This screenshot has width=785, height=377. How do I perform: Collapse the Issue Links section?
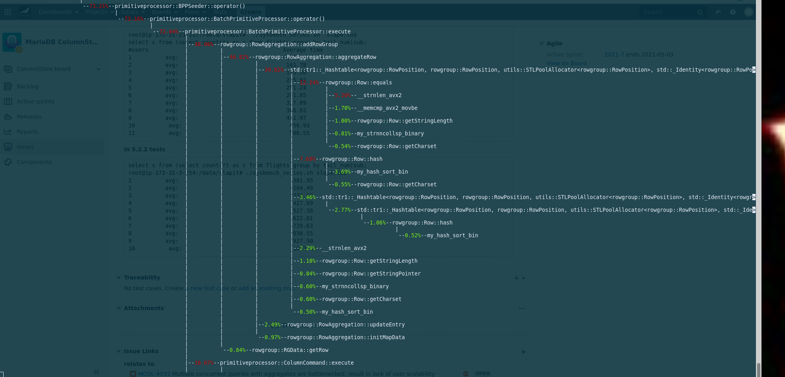pyautogui.click(x=119, y=351)
